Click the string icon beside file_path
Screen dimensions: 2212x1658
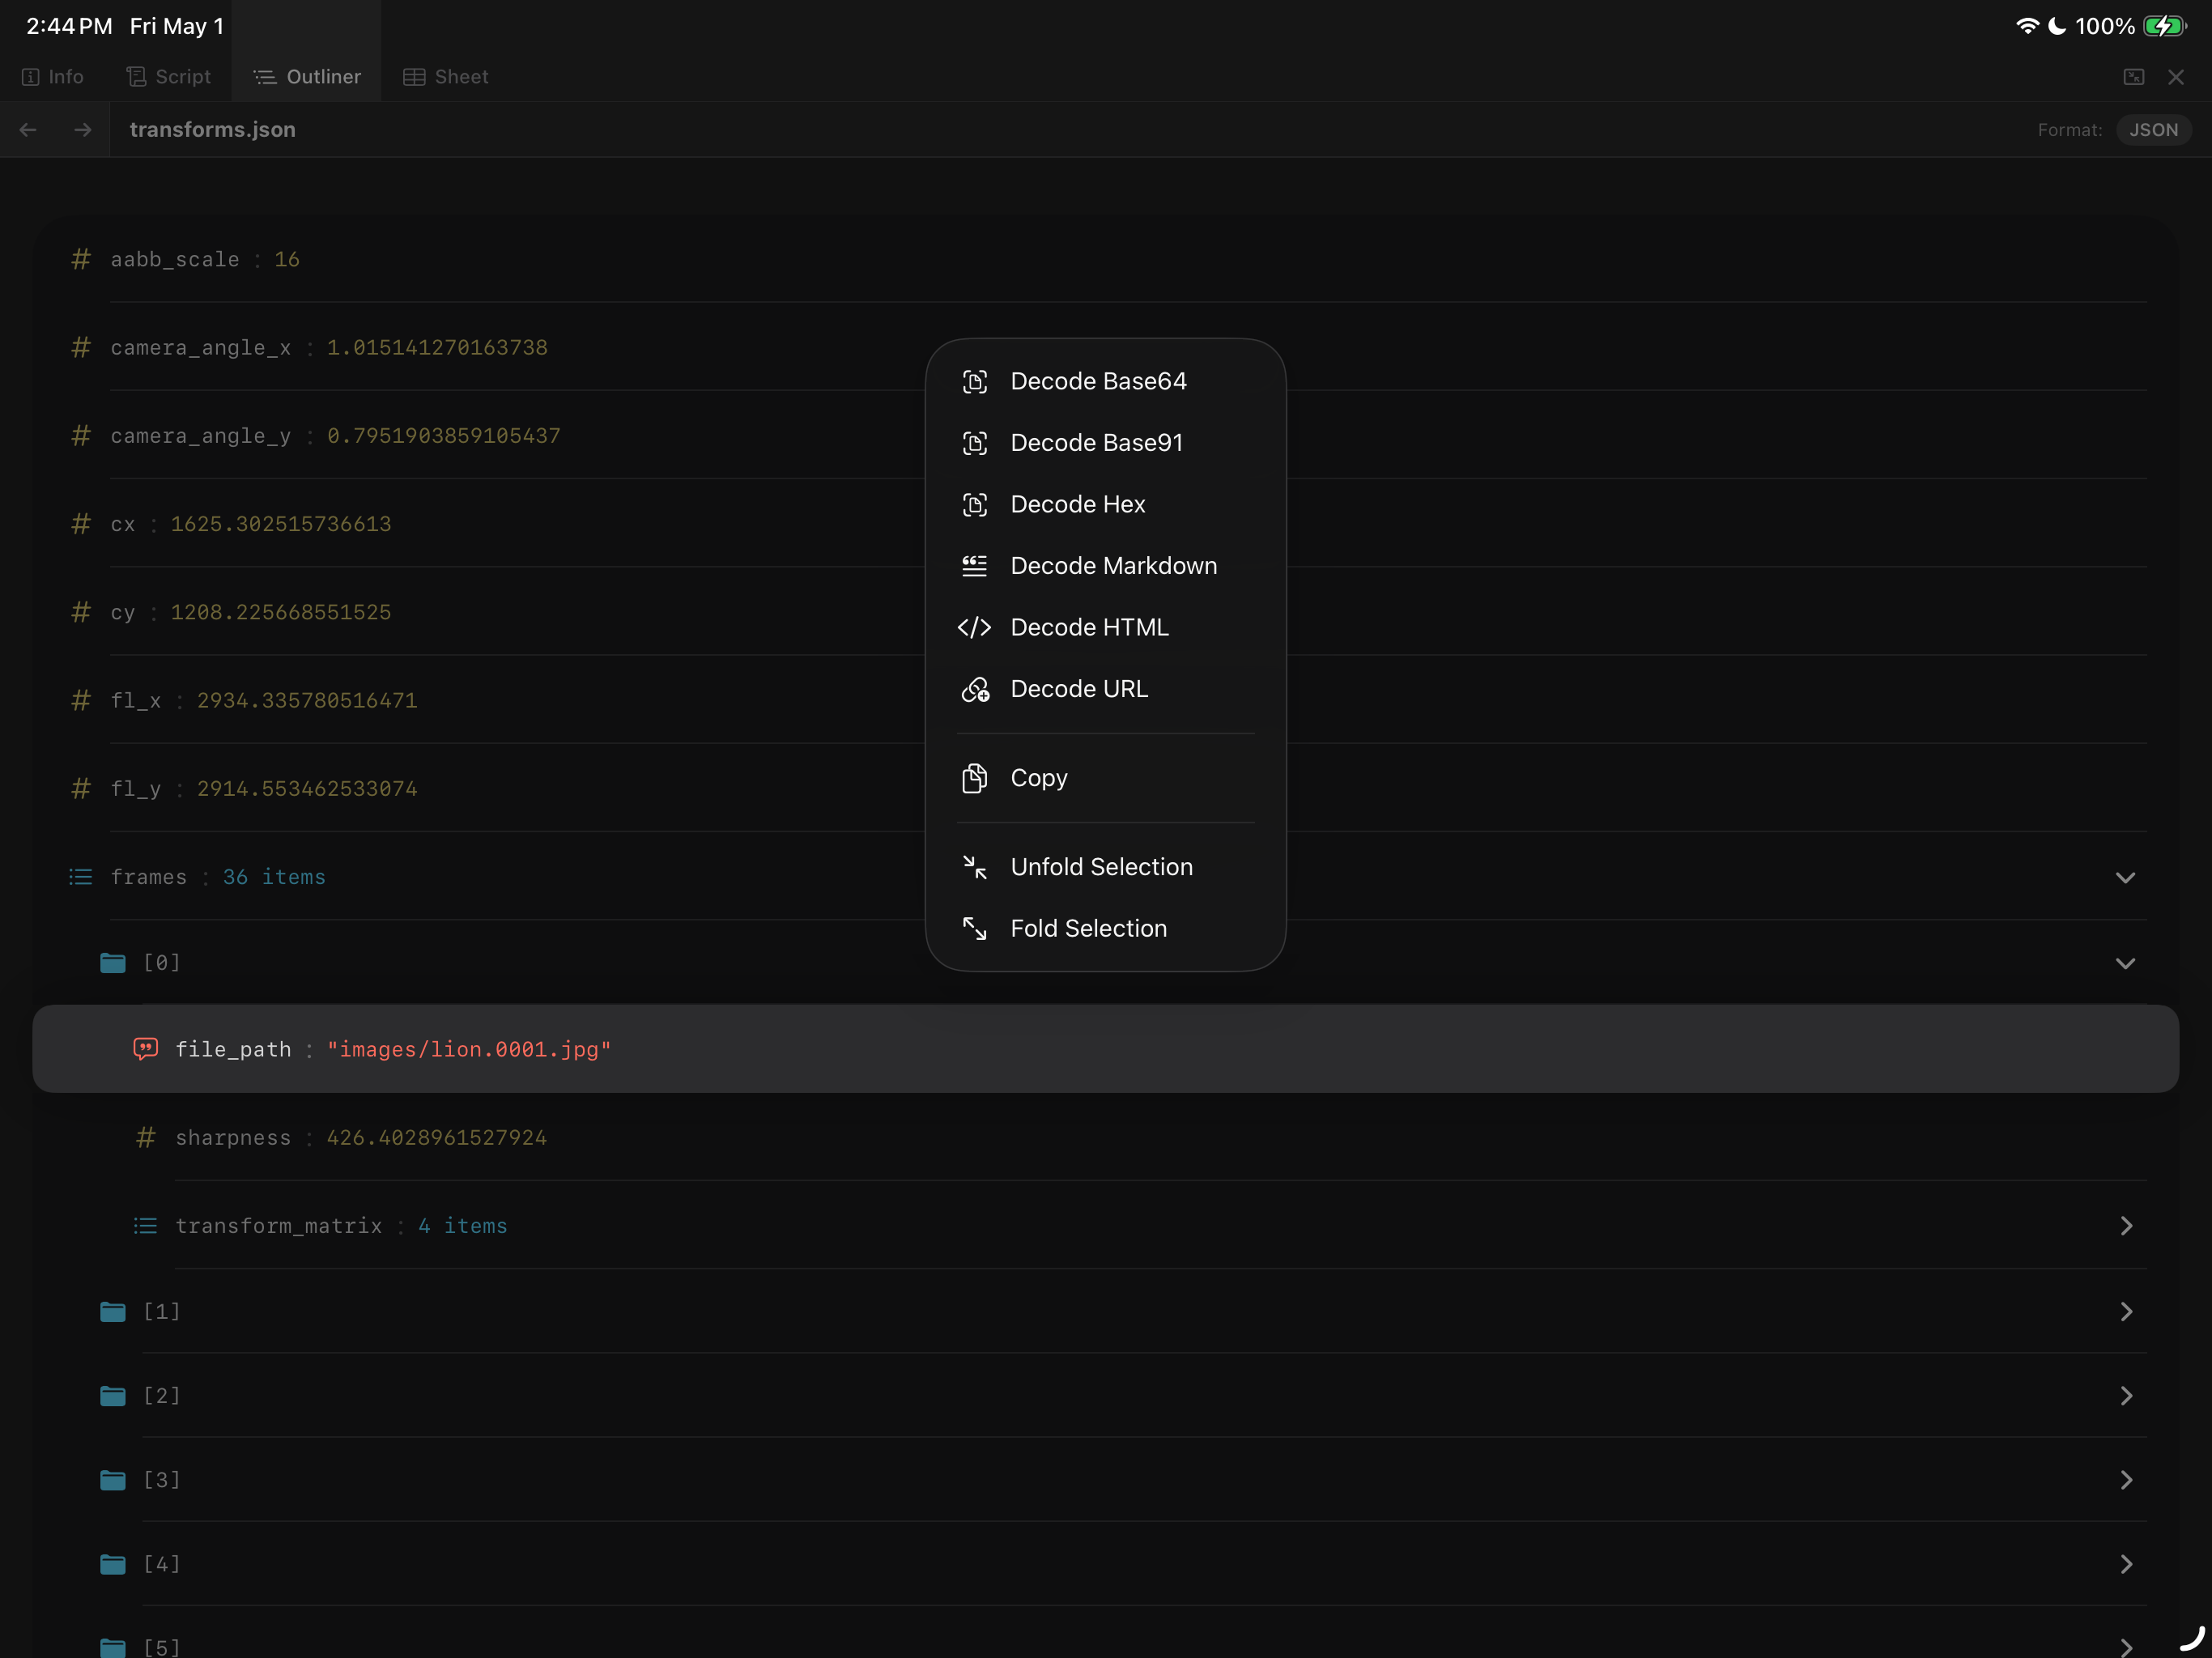pos(146,1049)
